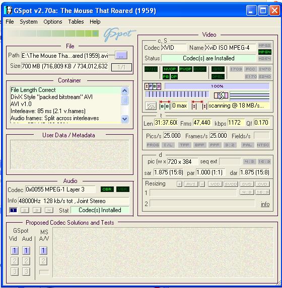Click the grayed scan button left of B|B
Viewport: 282px width, 288px height.
151,106
